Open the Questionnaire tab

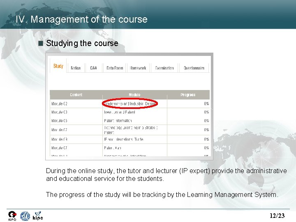click(194, 68)
